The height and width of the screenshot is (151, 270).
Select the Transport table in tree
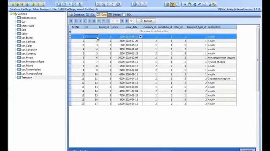click(27, 78)
